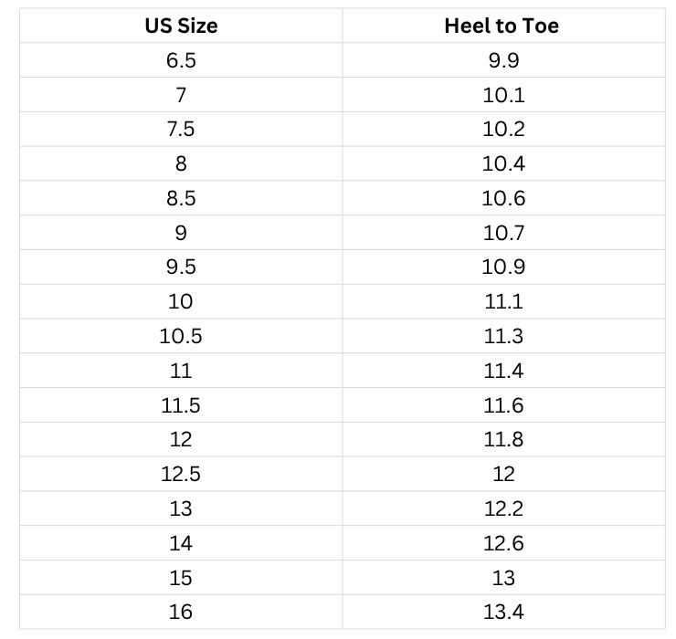Viewport: 676px width, 639px height.
Task: Select the 11.8 heel to toe value
Action: pos(503,439)
